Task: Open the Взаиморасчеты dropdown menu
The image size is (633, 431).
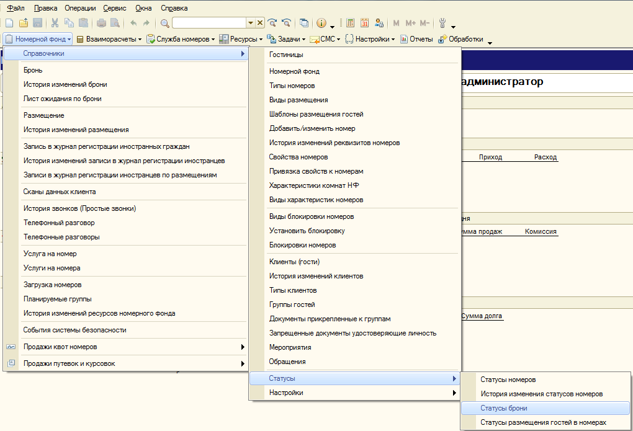Action: coord(109,39)
